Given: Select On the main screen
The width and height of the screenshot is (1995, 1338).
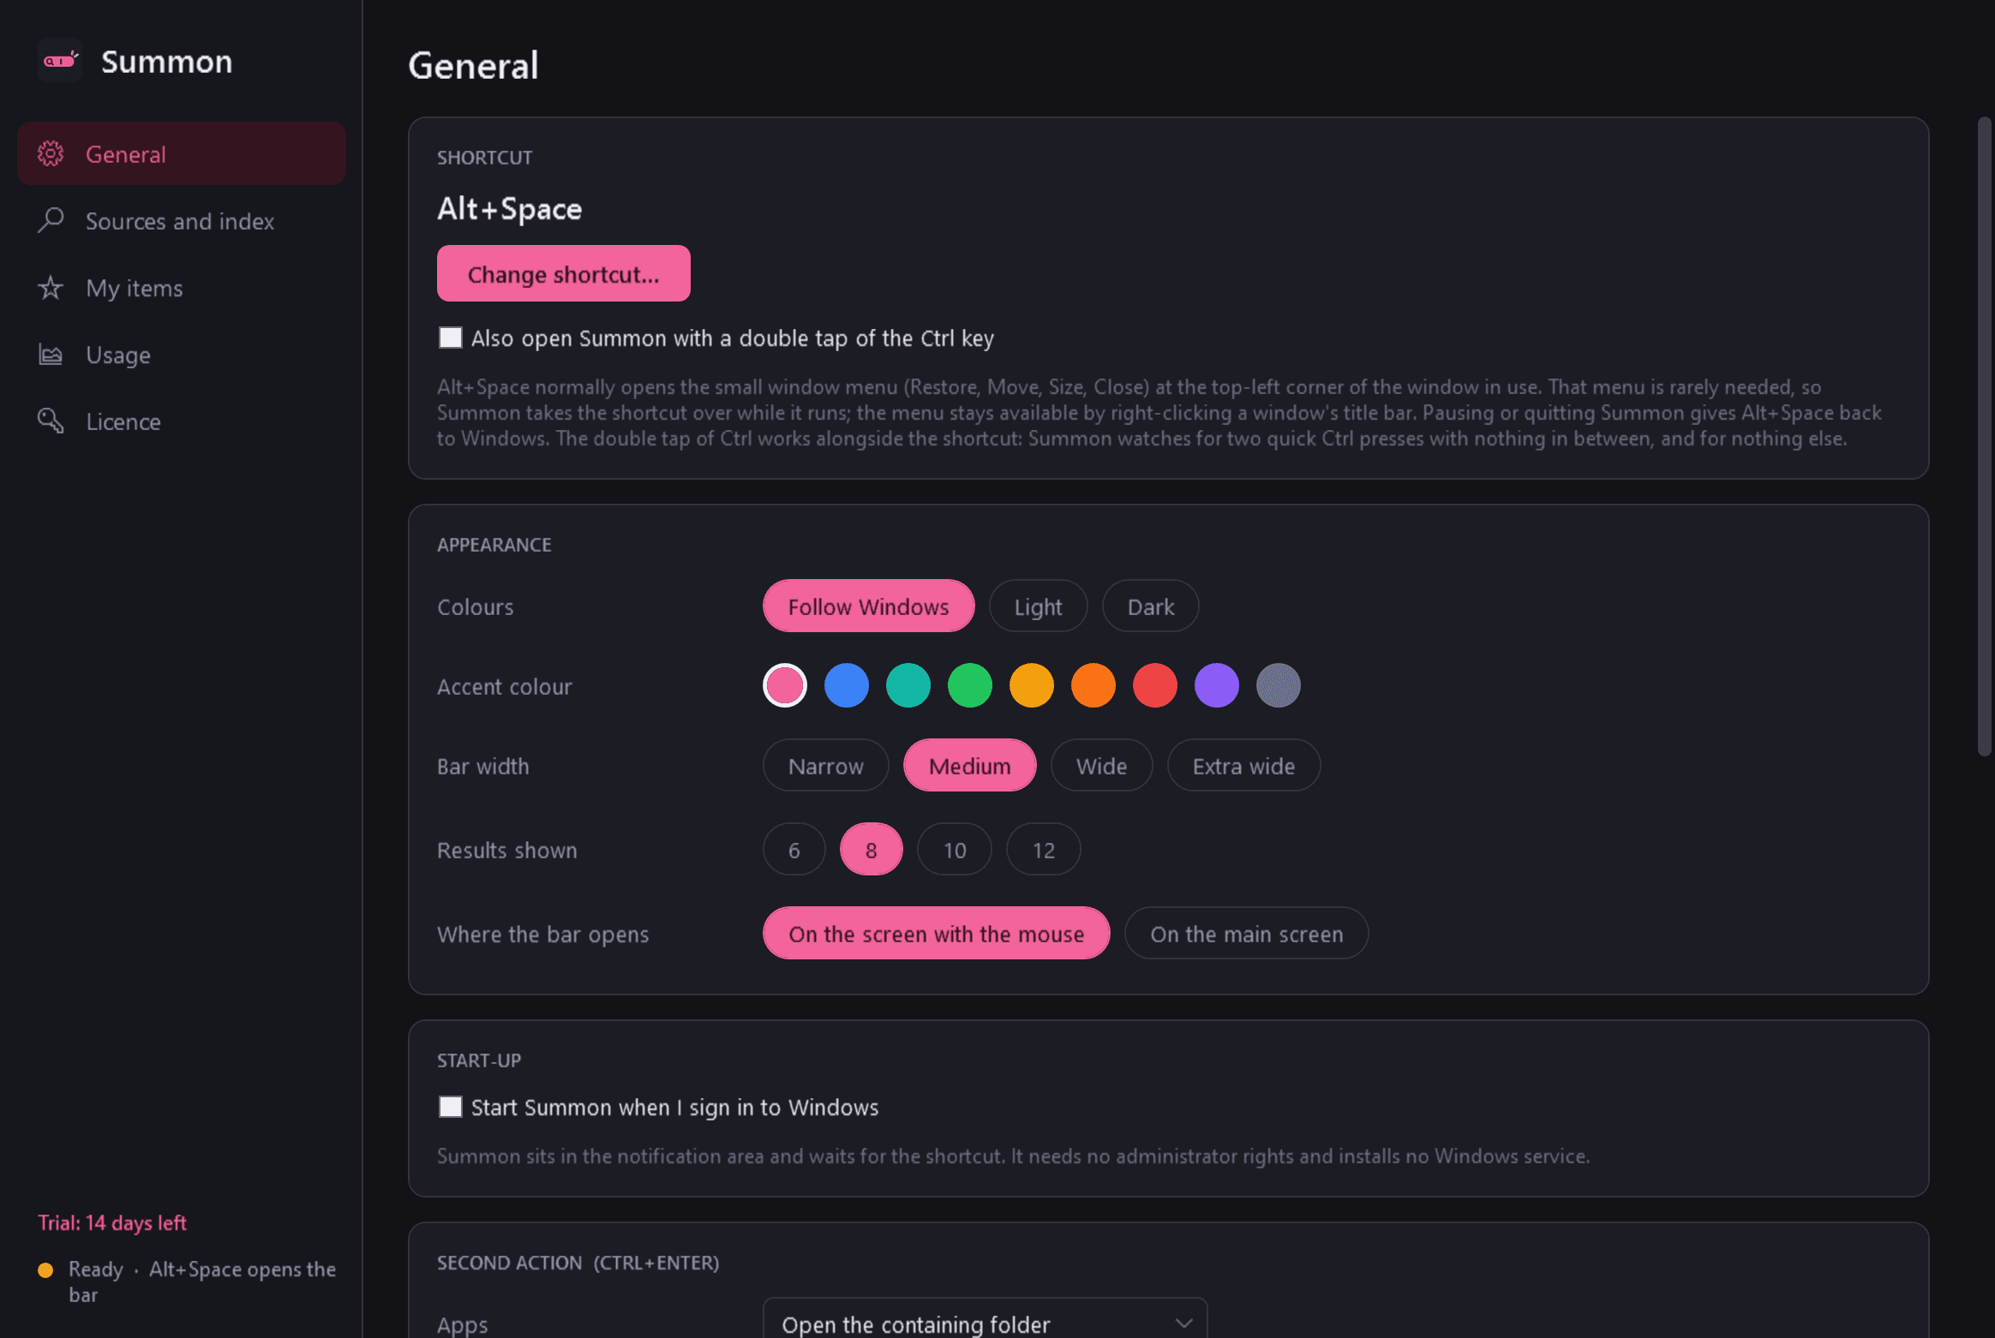Looking at the screenshot, I should pyautogui.click(x=1246, y=933).
